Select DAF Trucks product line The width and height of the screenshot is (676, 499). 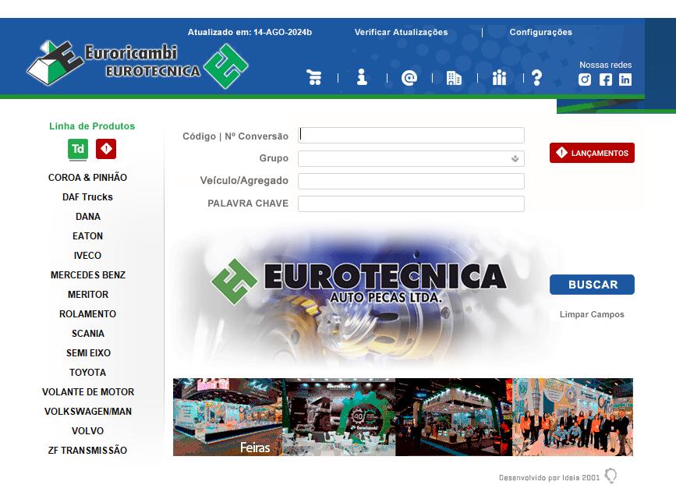coord(87,196)
